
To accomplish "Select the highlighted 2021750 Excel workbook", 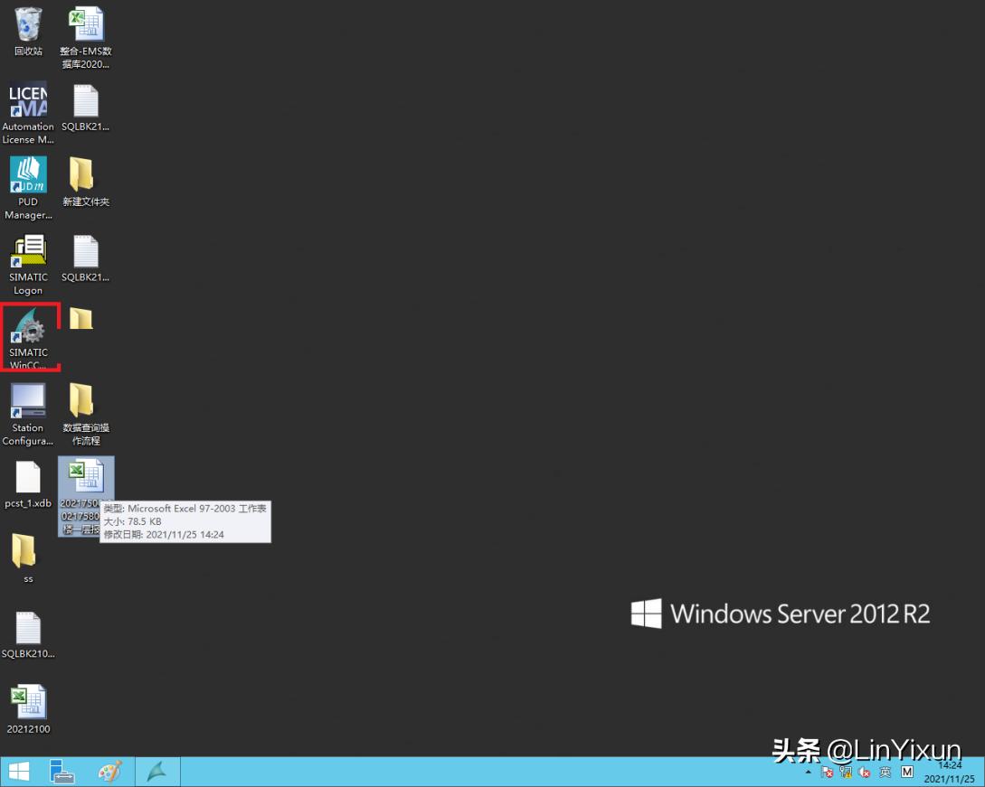I will tap(86, 496).
